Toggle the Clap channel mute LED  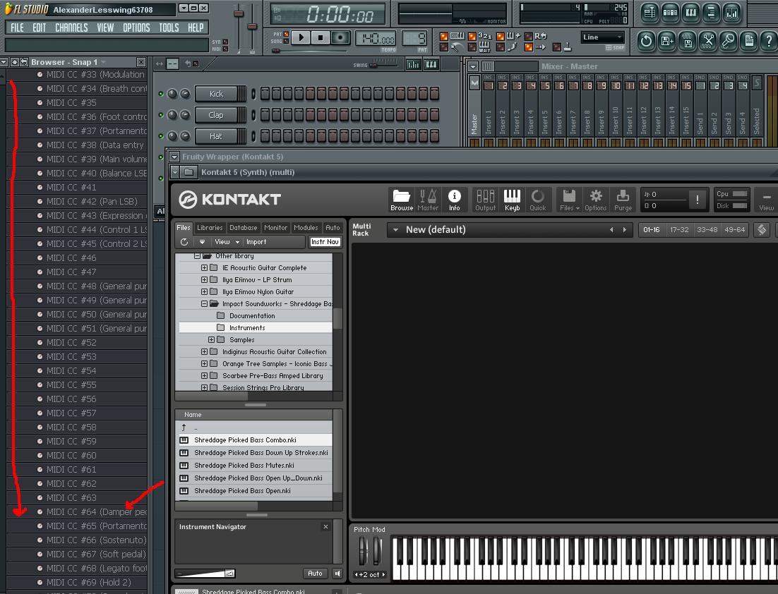point(161,115)
